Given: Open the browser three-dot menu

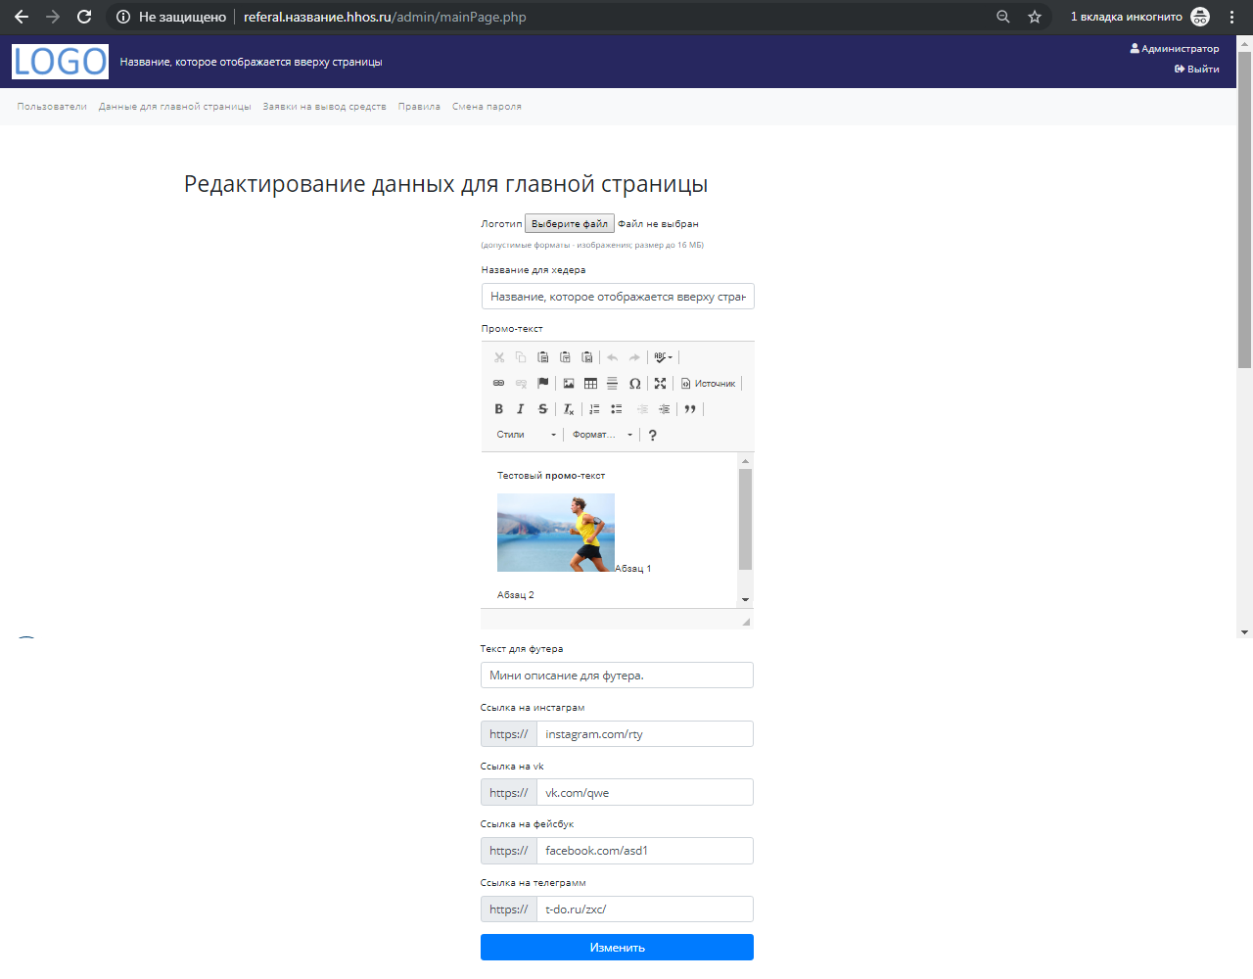Looking at the screenshot, I should (x=1232, y=17).
